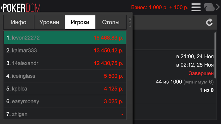Open the Столы tab
Image resolution: width=221 pixels, height=124 pixels.
pyautogui.click(x=111, y=22)
